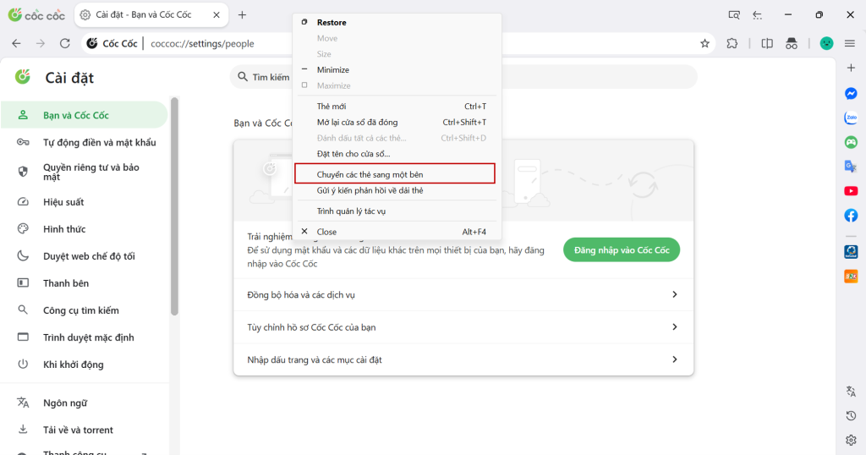Open the hamburger main menu
The height and width of the screenshot is (455, 866).
(850, 44)
